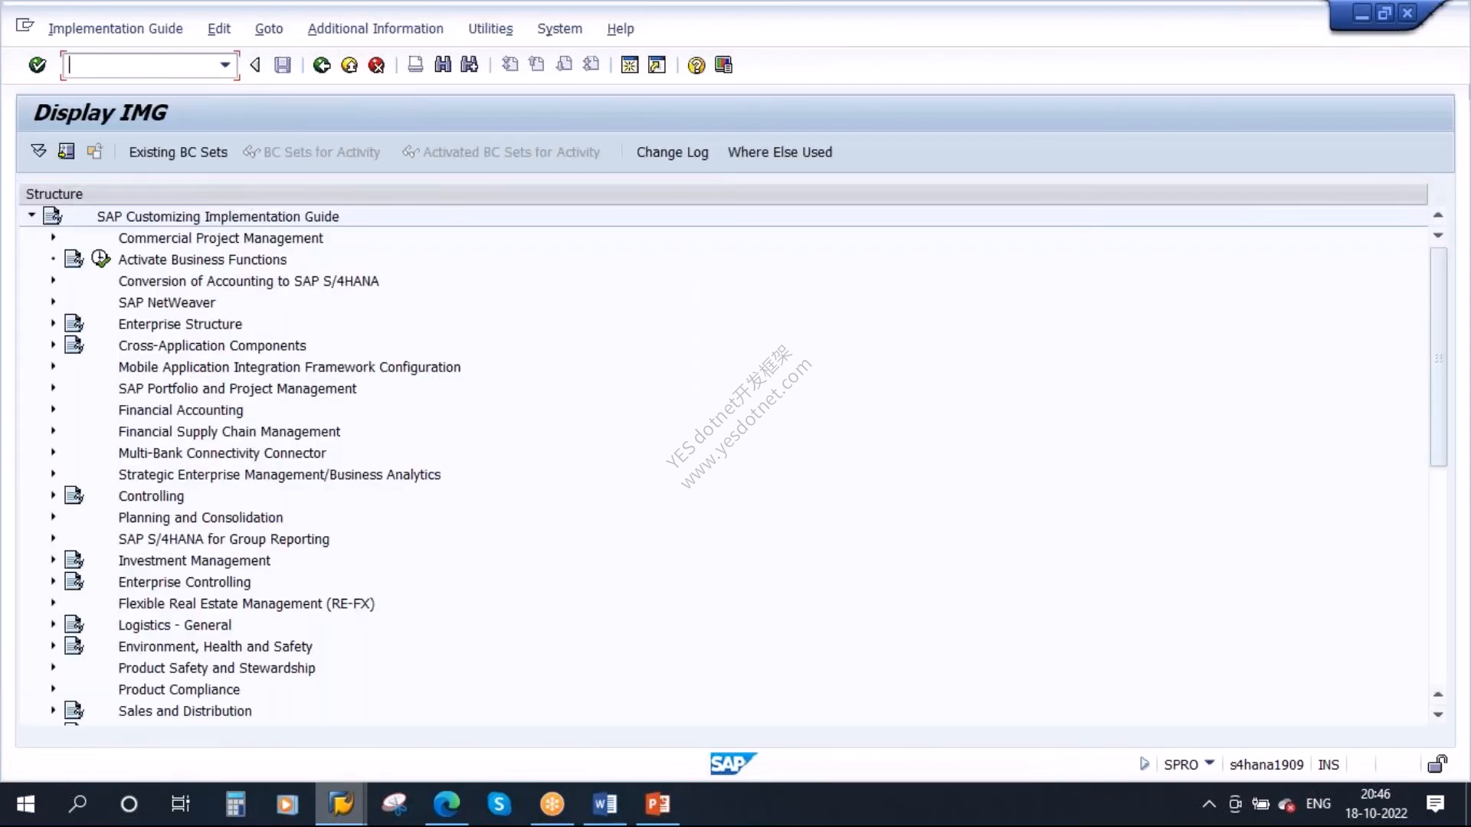This screenshot has height=827, width=1471.
Task: Expand the Product Compliance node
Action: pos(53,688)
